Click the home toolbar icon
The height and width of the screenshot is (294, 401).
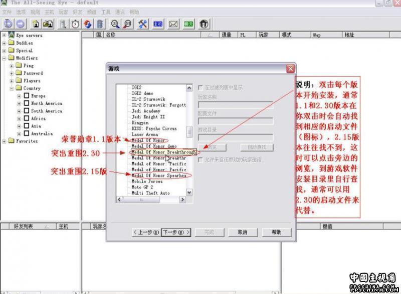[x=204, y=24]
